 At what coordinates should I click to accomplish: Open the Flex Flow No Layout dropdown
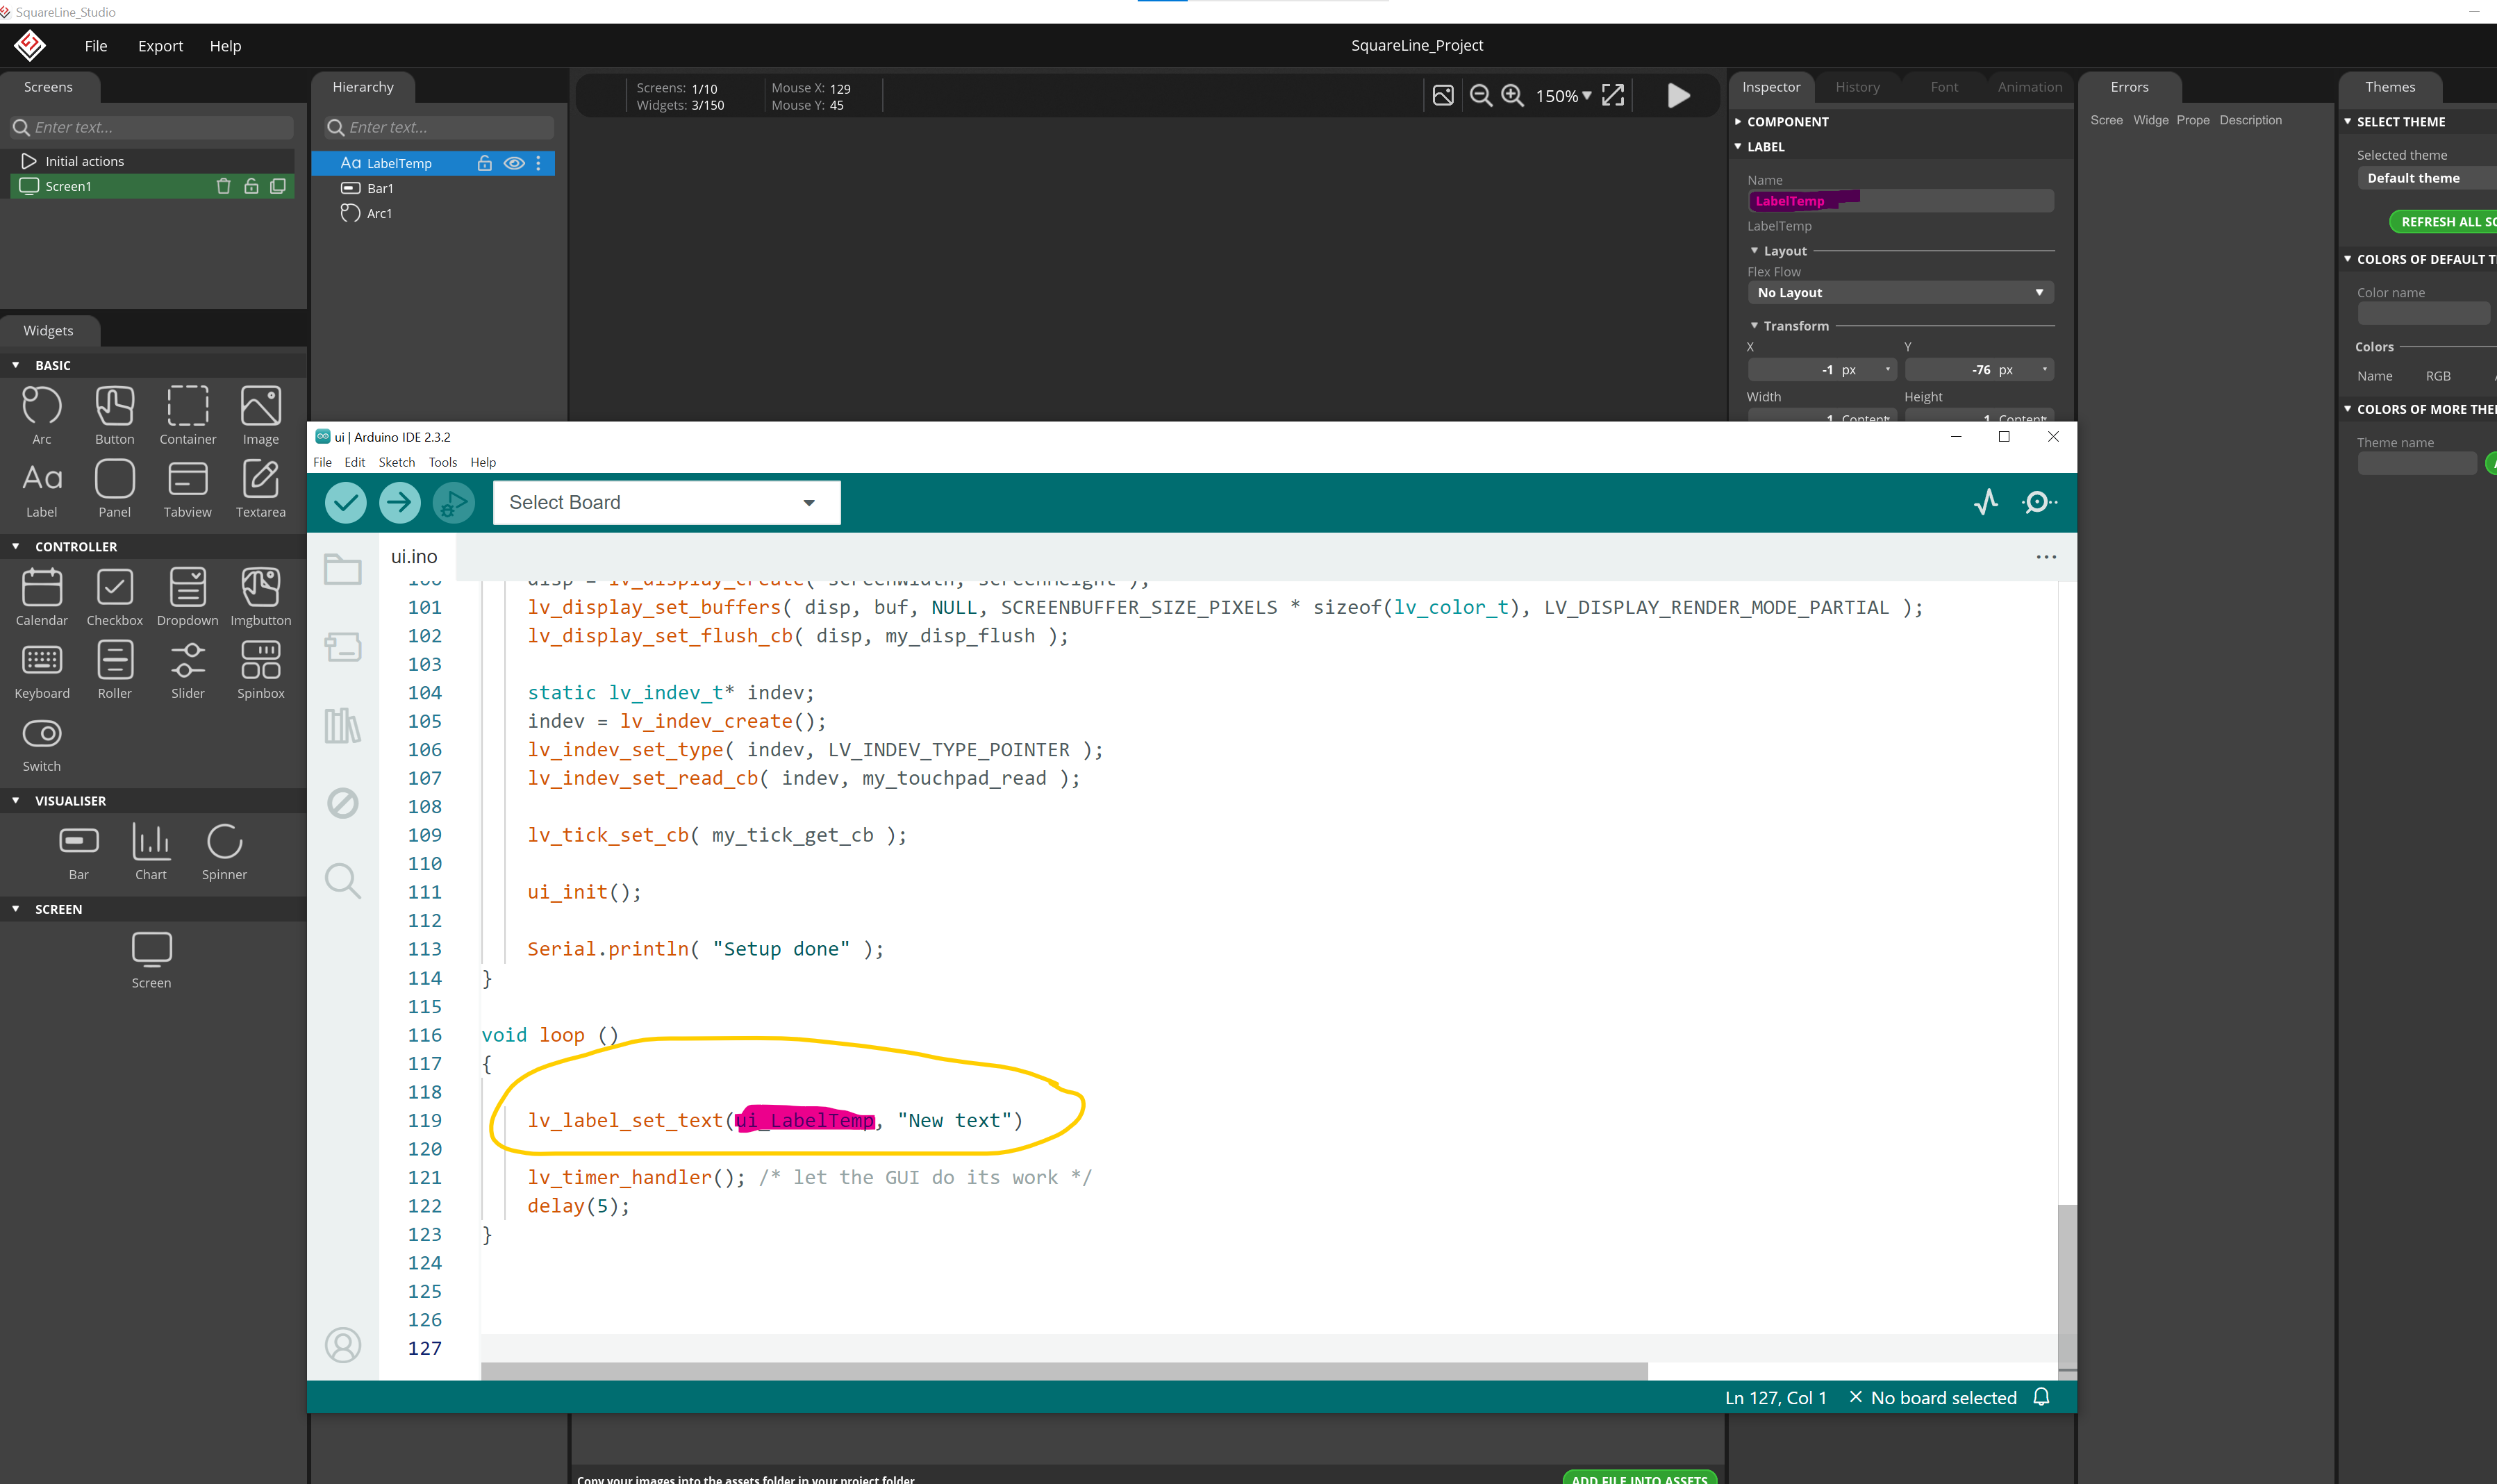[x=1899, y=292]
